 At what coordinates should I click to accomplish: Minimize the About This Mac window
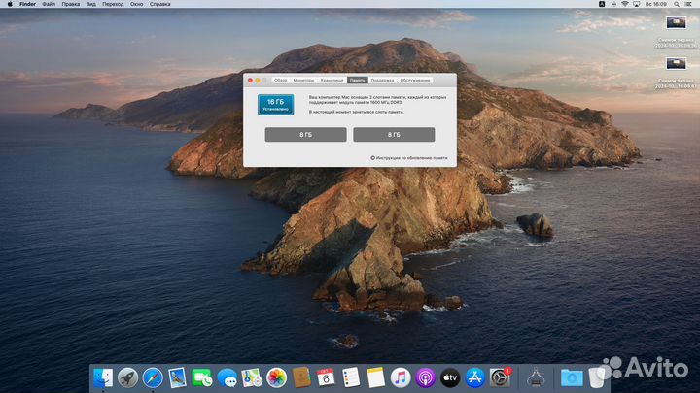click(x=257, y=81)
